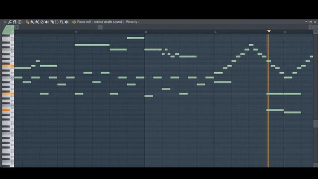Open the Stamp chord tool
The image size is (318, 179).
click(20, 22)
